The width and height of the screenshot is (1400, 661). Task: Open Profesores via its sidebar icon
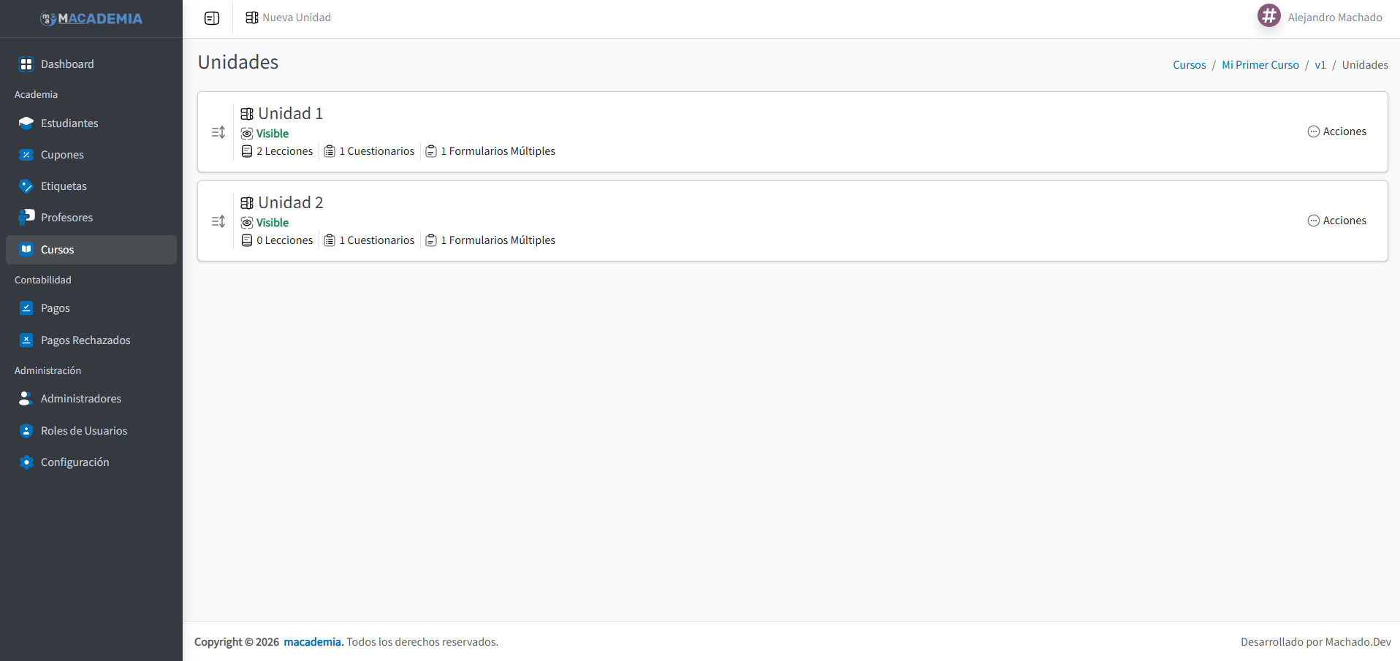[26, 217]
